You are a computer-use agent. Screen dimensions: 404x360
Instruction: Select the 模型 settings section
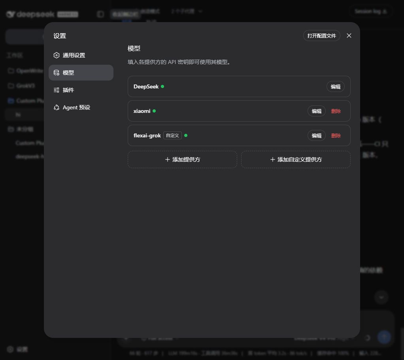pos(81,73)
